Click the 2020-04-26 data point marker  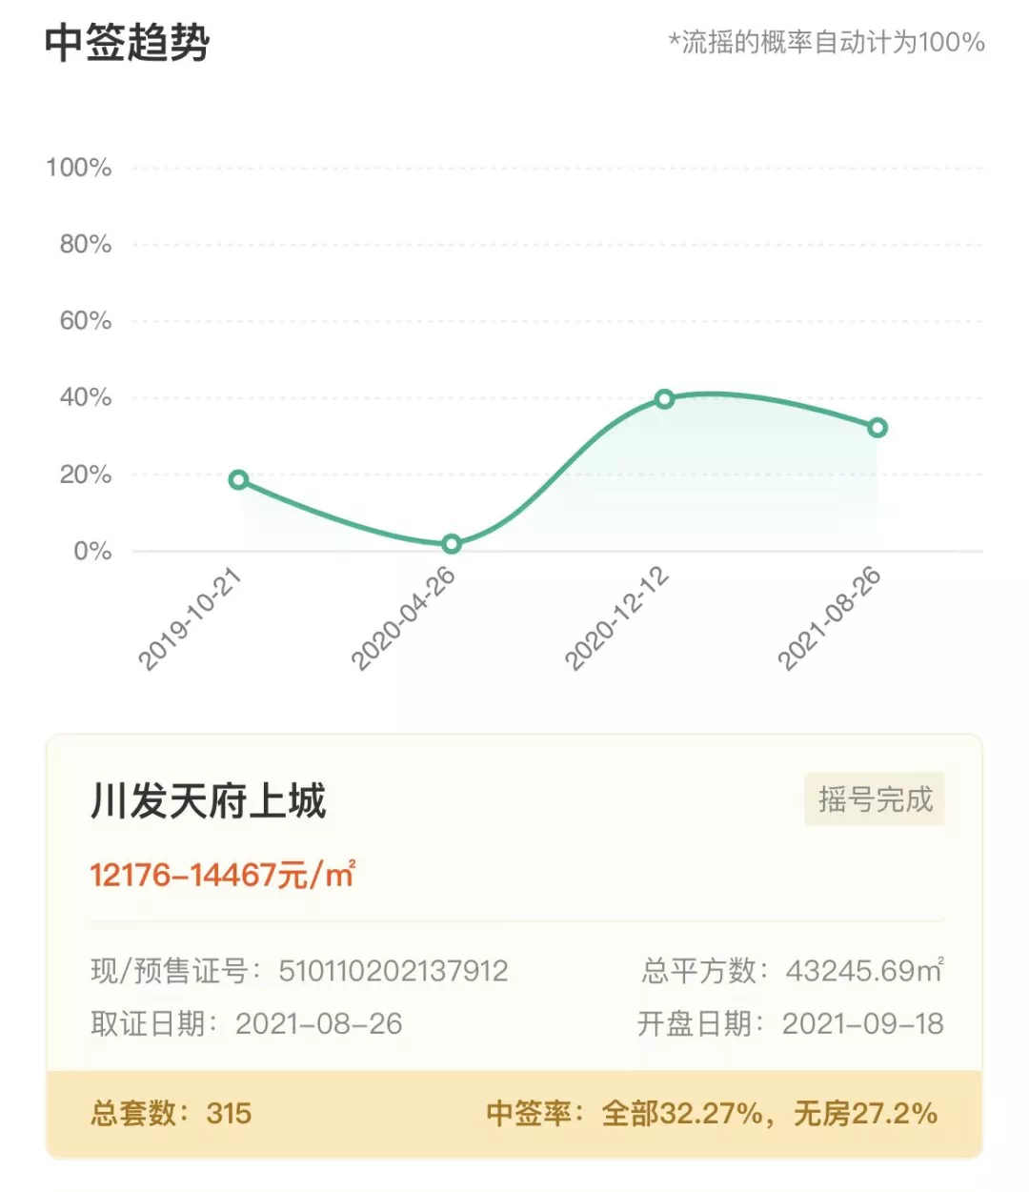(x=452, y=543)
